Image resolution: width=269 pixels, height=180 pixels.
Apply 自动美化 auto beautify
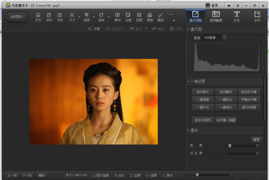pos(203,92)
